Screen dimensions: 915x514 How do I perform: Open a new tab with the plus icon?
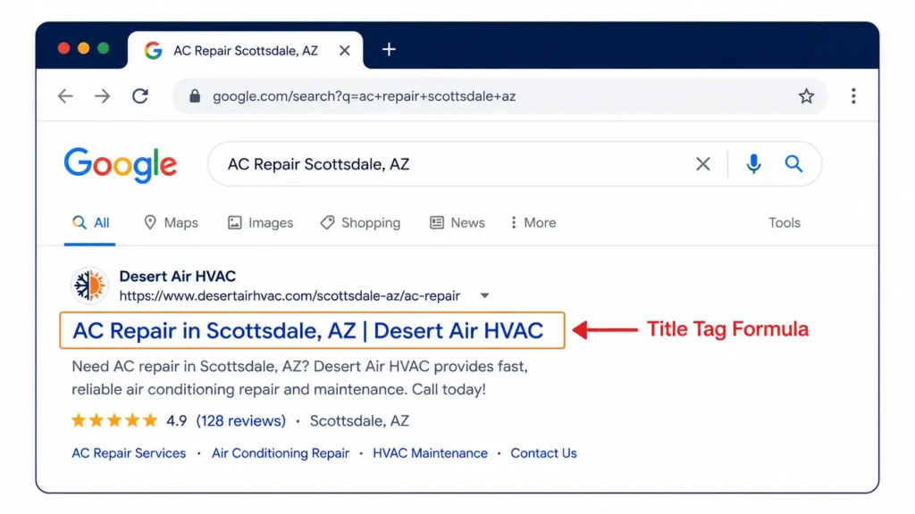click(389, 50)
